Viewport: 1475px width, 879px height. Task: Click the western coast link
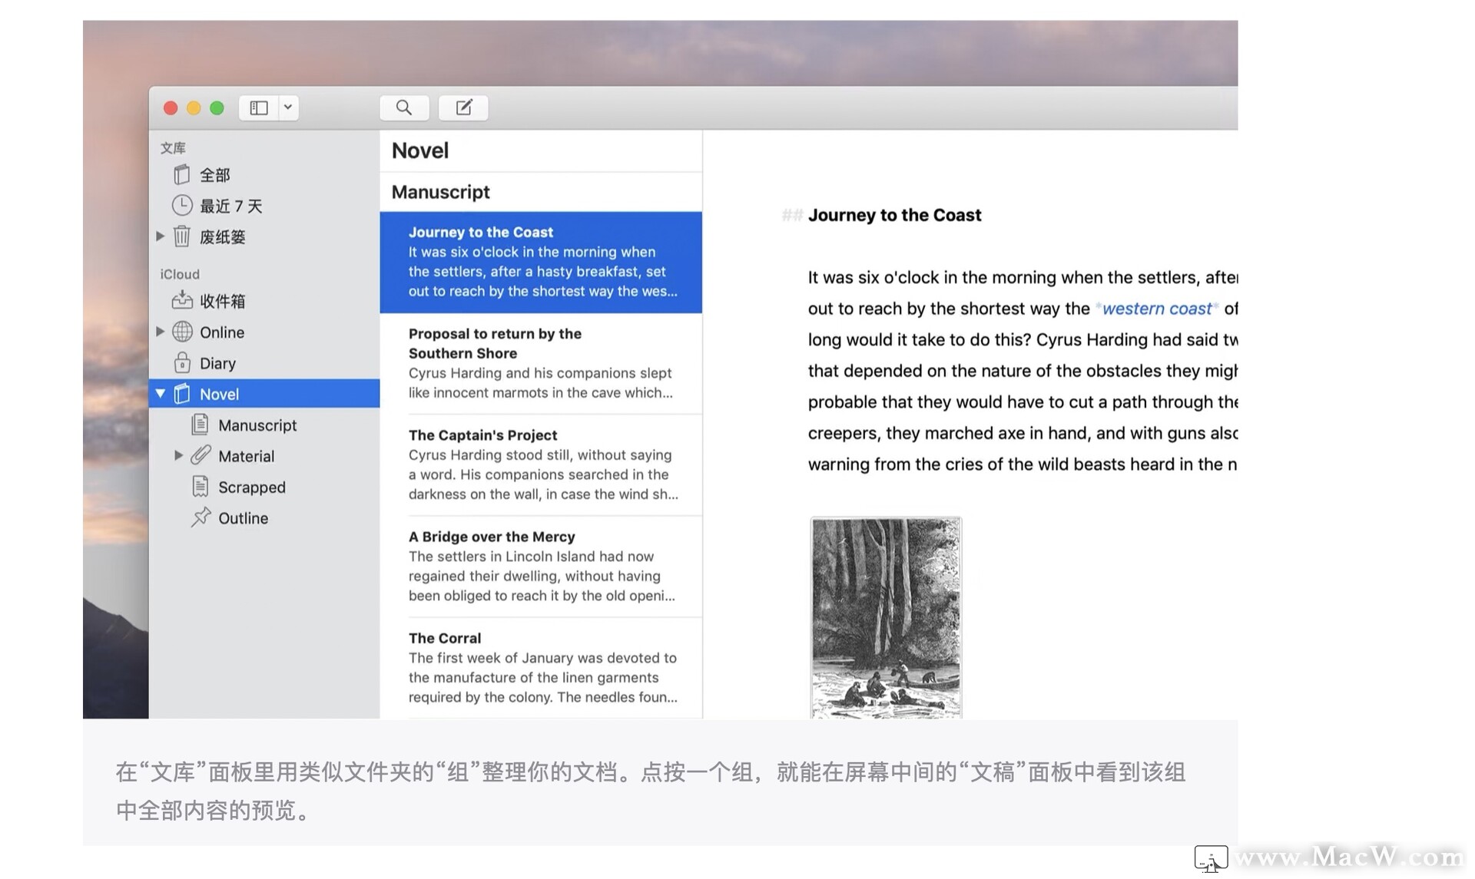tap(1156, 309)
